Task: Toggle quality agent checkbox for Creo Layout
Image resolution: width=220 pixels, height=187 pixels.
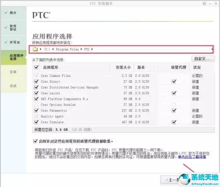Action: point(174,93)
